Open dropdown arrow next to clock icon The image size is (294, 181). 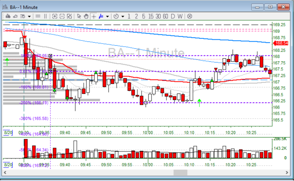(123, 16)
